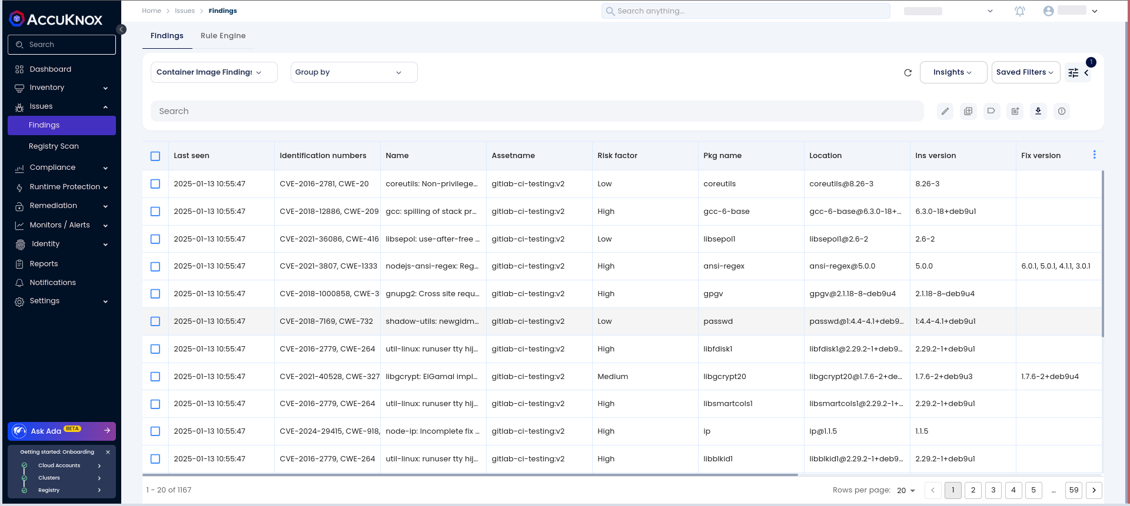Open the filter settings sliders icon

pos(1073,73)
